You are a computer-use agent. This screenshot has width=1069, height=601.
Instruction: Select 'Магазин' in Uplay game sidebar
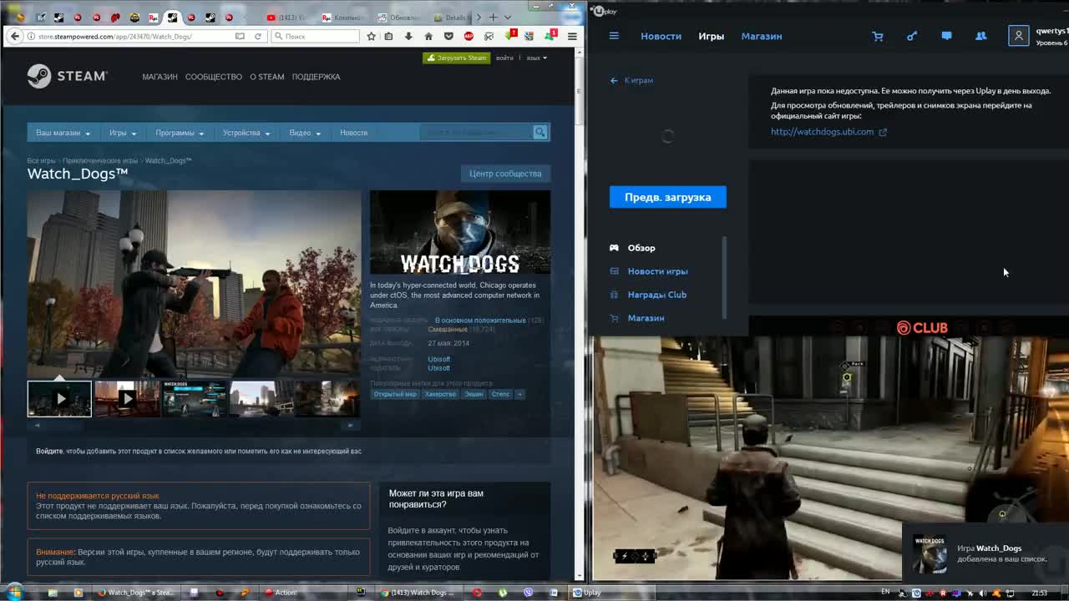[x=646, y=318]
